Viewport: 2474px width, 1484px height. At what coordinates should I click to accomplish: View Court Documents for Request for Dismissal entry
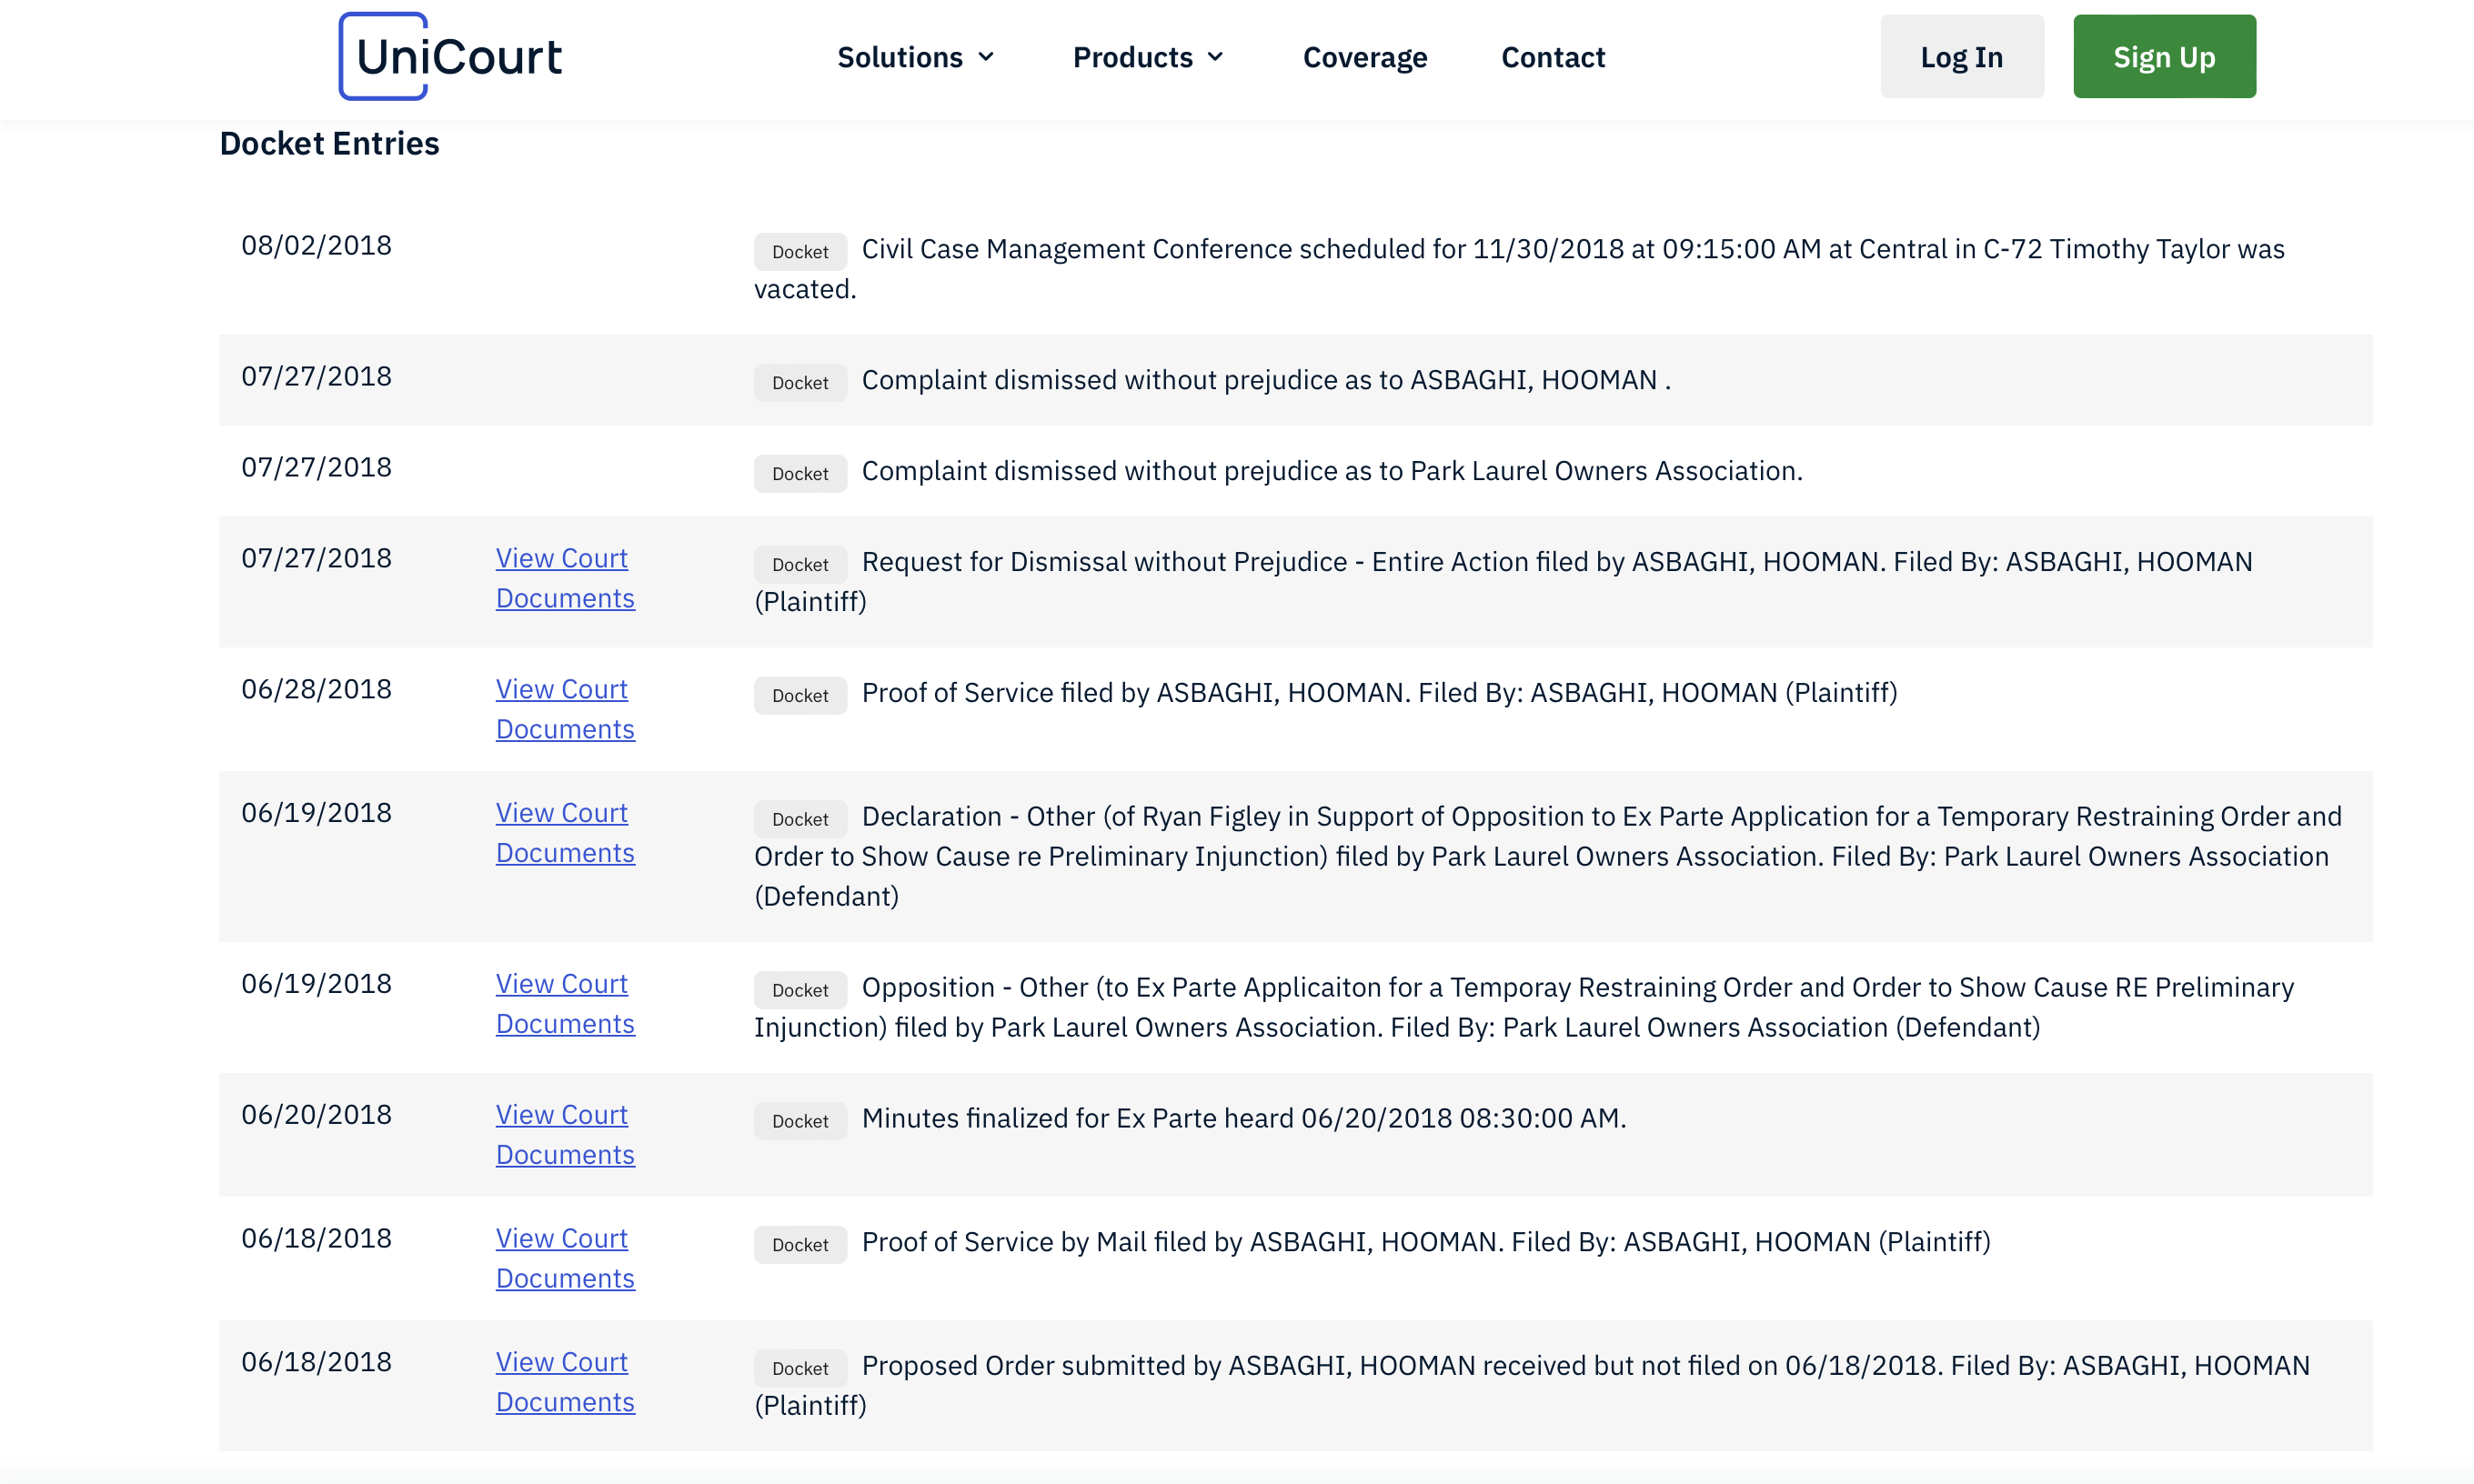pos(565,578)
